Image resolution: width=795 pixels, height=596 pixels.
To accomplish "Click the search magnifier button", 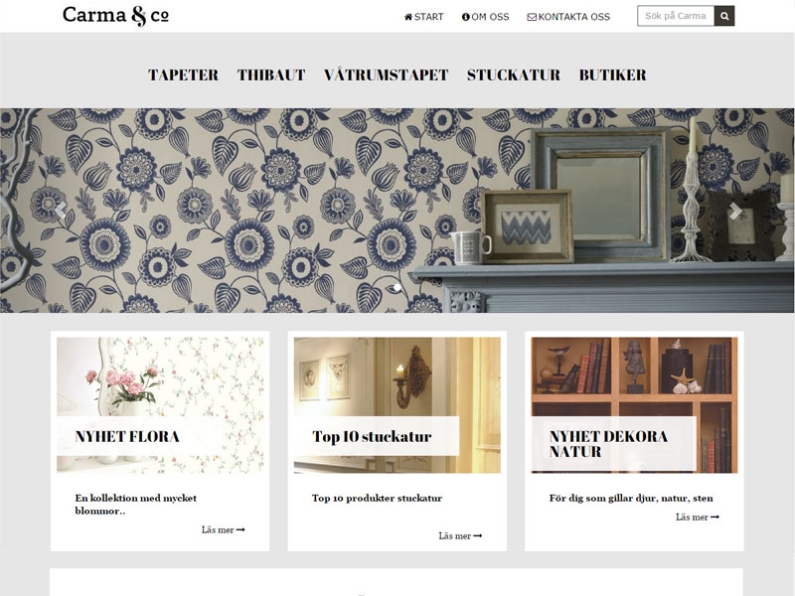I will [x=724, y=16].
